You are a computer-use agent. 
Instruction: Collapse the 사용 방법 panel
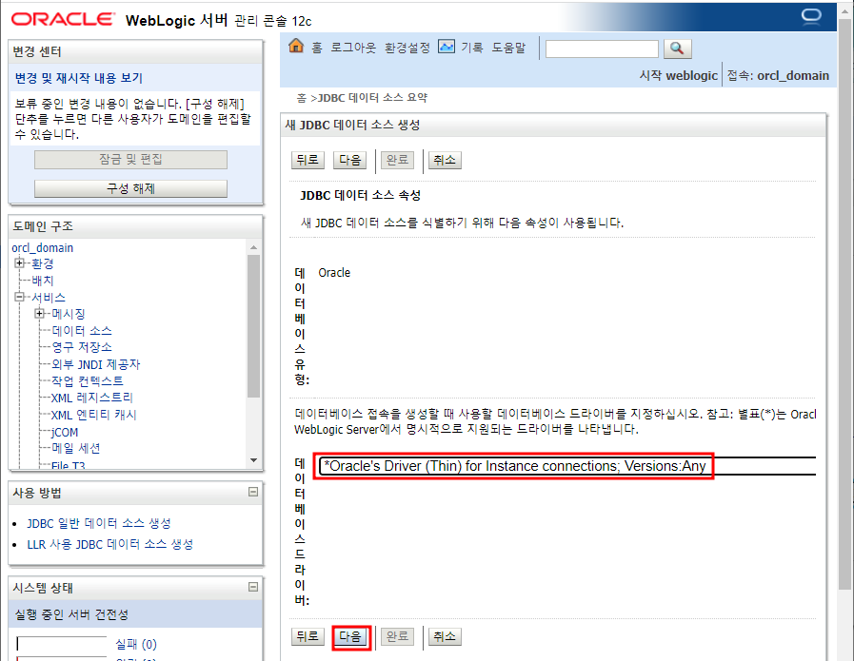coord(252,492)
